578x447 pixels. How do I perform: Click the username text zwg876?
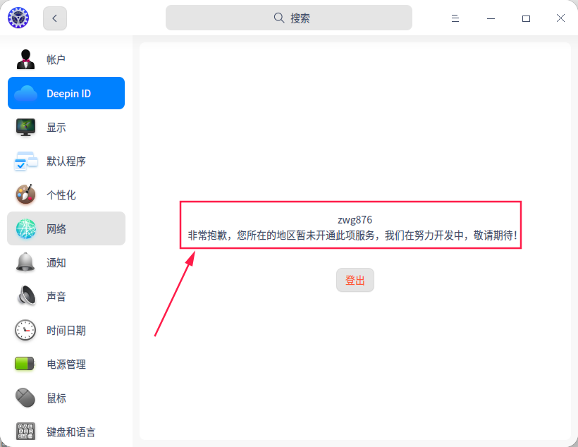point(355,220)
